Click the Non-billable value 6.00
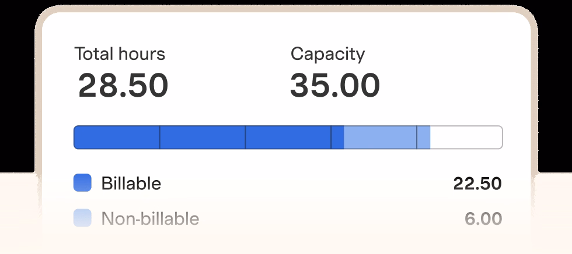572x254 pixels. [483, 219]
